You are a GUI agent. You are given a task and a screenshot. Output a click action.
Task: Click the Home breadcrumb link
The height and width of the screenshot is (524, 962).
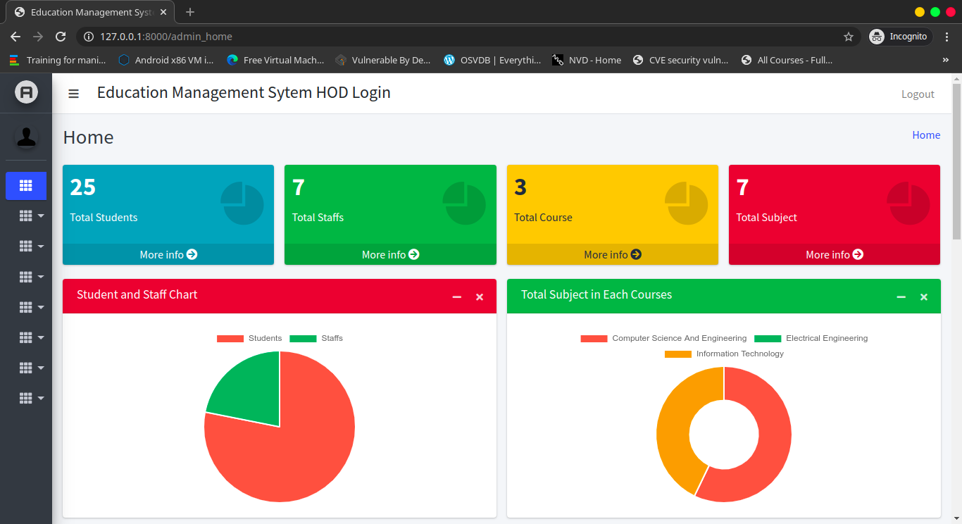926,135
